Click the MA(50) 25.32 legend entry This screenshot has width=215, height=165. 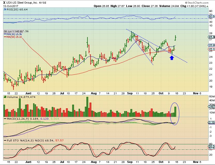[13, 37]
